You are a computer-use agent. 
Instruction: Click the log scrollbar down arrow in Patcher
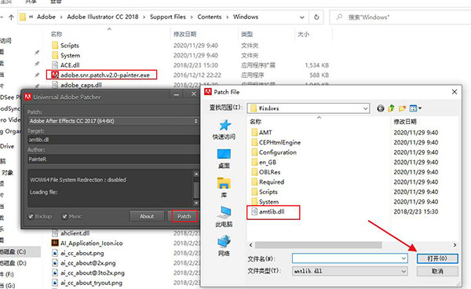pyautogui.click(x=196, y=203)
